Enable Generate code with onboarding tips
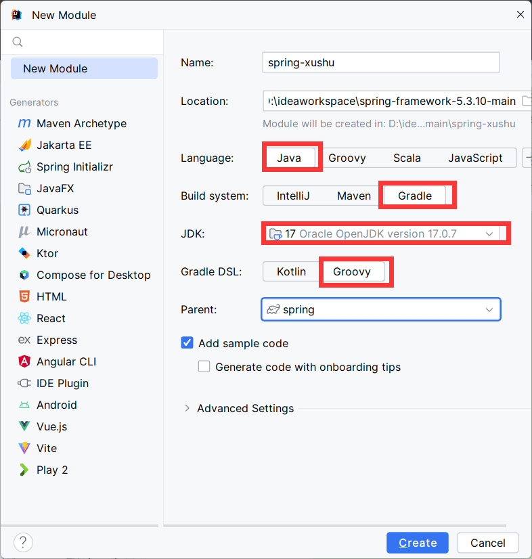The image size is (532, 559). (204, 367)
